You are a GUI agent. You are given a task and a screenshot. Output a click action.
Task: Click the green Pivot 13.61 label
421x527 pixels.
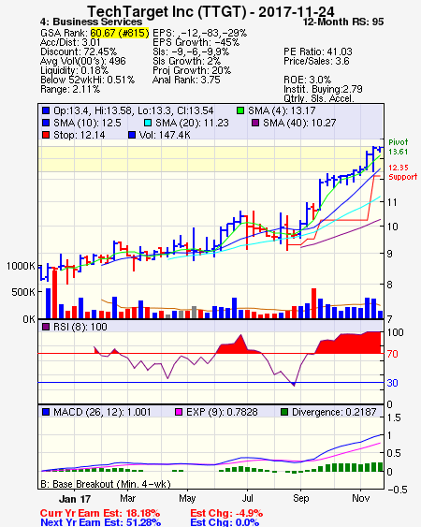(399, 147)
